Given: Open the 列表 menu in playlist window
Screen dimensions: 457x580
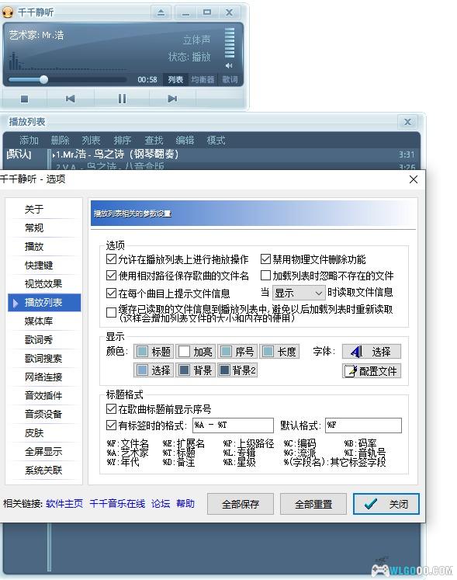Looking at the screenshot, I should pos(91,141).
